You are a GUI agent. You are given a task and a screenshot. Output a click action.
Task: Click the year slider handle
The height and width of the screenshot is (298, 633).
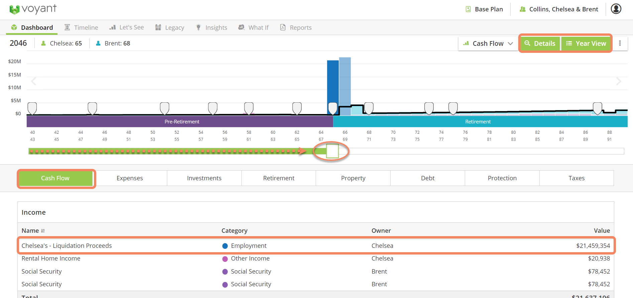pyautogui.click(x=332, y=151)
